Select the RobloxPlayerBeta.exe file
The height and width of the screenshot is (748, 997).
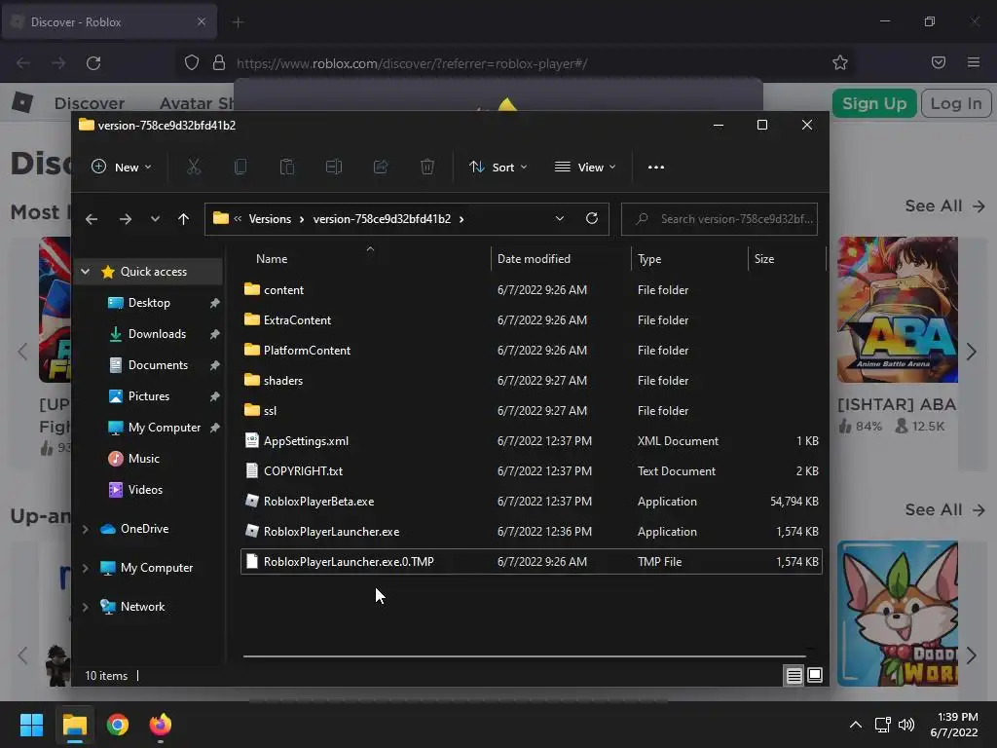(x=531, y=502)
